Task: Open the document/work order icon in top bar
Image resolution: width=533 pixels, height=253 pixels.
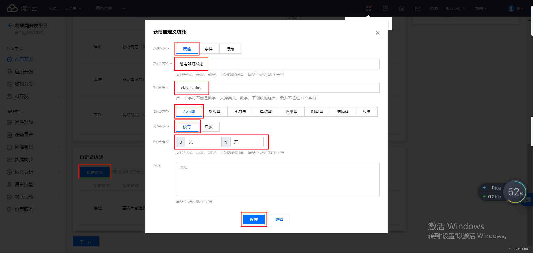Action: click(x=401, y=9)
